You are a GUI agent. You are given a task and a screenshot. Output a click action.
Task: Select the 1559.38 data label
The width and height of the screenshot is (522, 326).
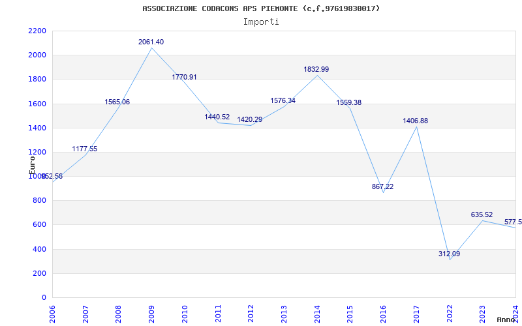(349, 102)
